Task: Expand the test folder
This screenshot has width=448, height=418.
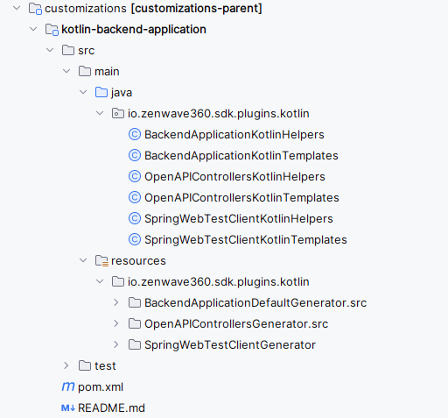Action: click(66, 365)
